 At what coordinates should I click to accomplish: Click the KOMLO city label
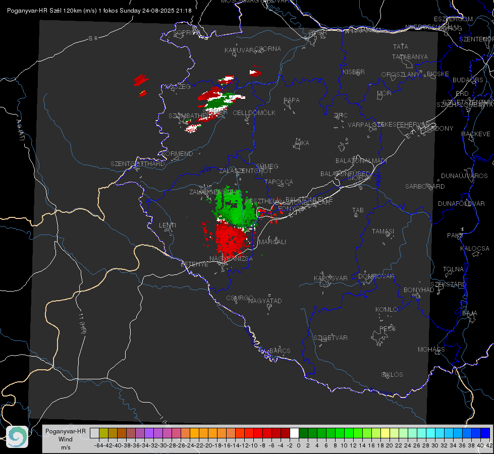pyautogui.click(x=387, y=310)
